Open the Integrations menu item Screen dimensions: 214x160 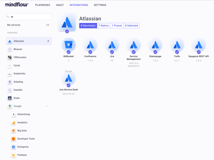pos(79,5)
